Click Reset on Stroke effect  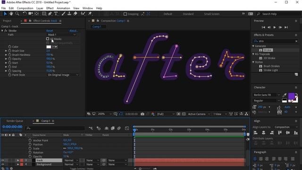click(50, 31)
